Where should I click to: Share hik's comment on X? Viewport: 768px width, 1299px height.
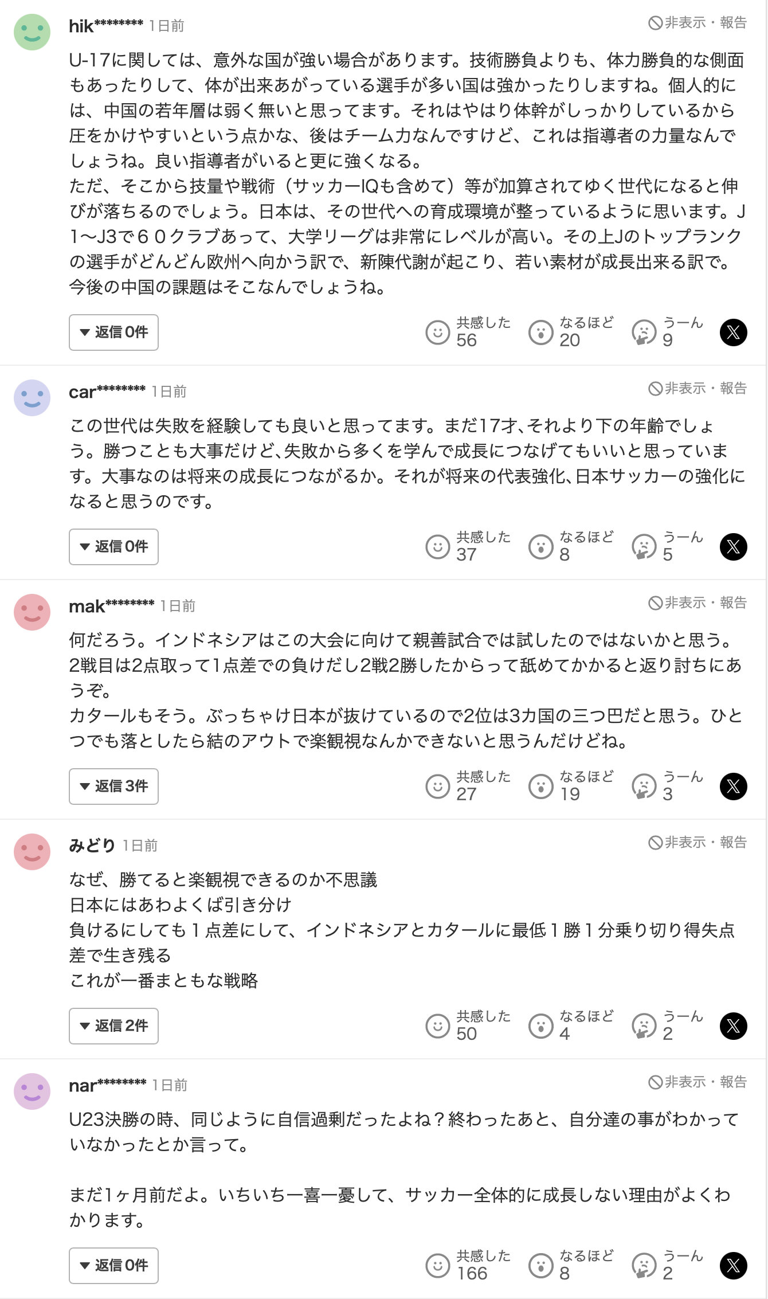point(733,332)
